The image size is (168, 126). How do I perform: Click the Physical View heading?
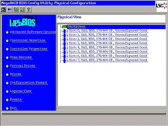69,17
